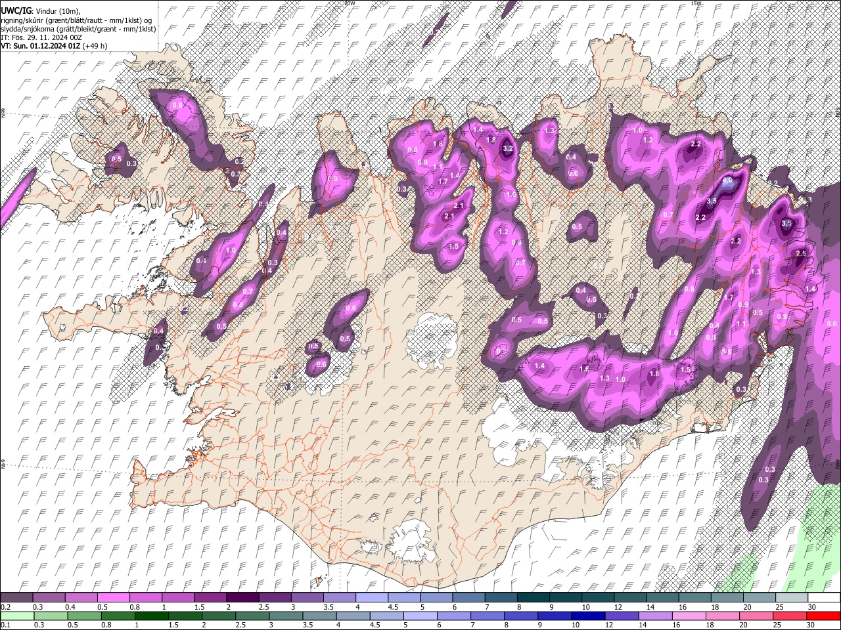Pick the 14–16 grey-teal swatch in top legend row

pos(663,597)
